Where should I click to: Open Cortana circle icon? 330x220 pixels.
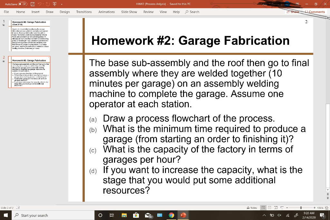pyautogui.click(x=101, y=215)
